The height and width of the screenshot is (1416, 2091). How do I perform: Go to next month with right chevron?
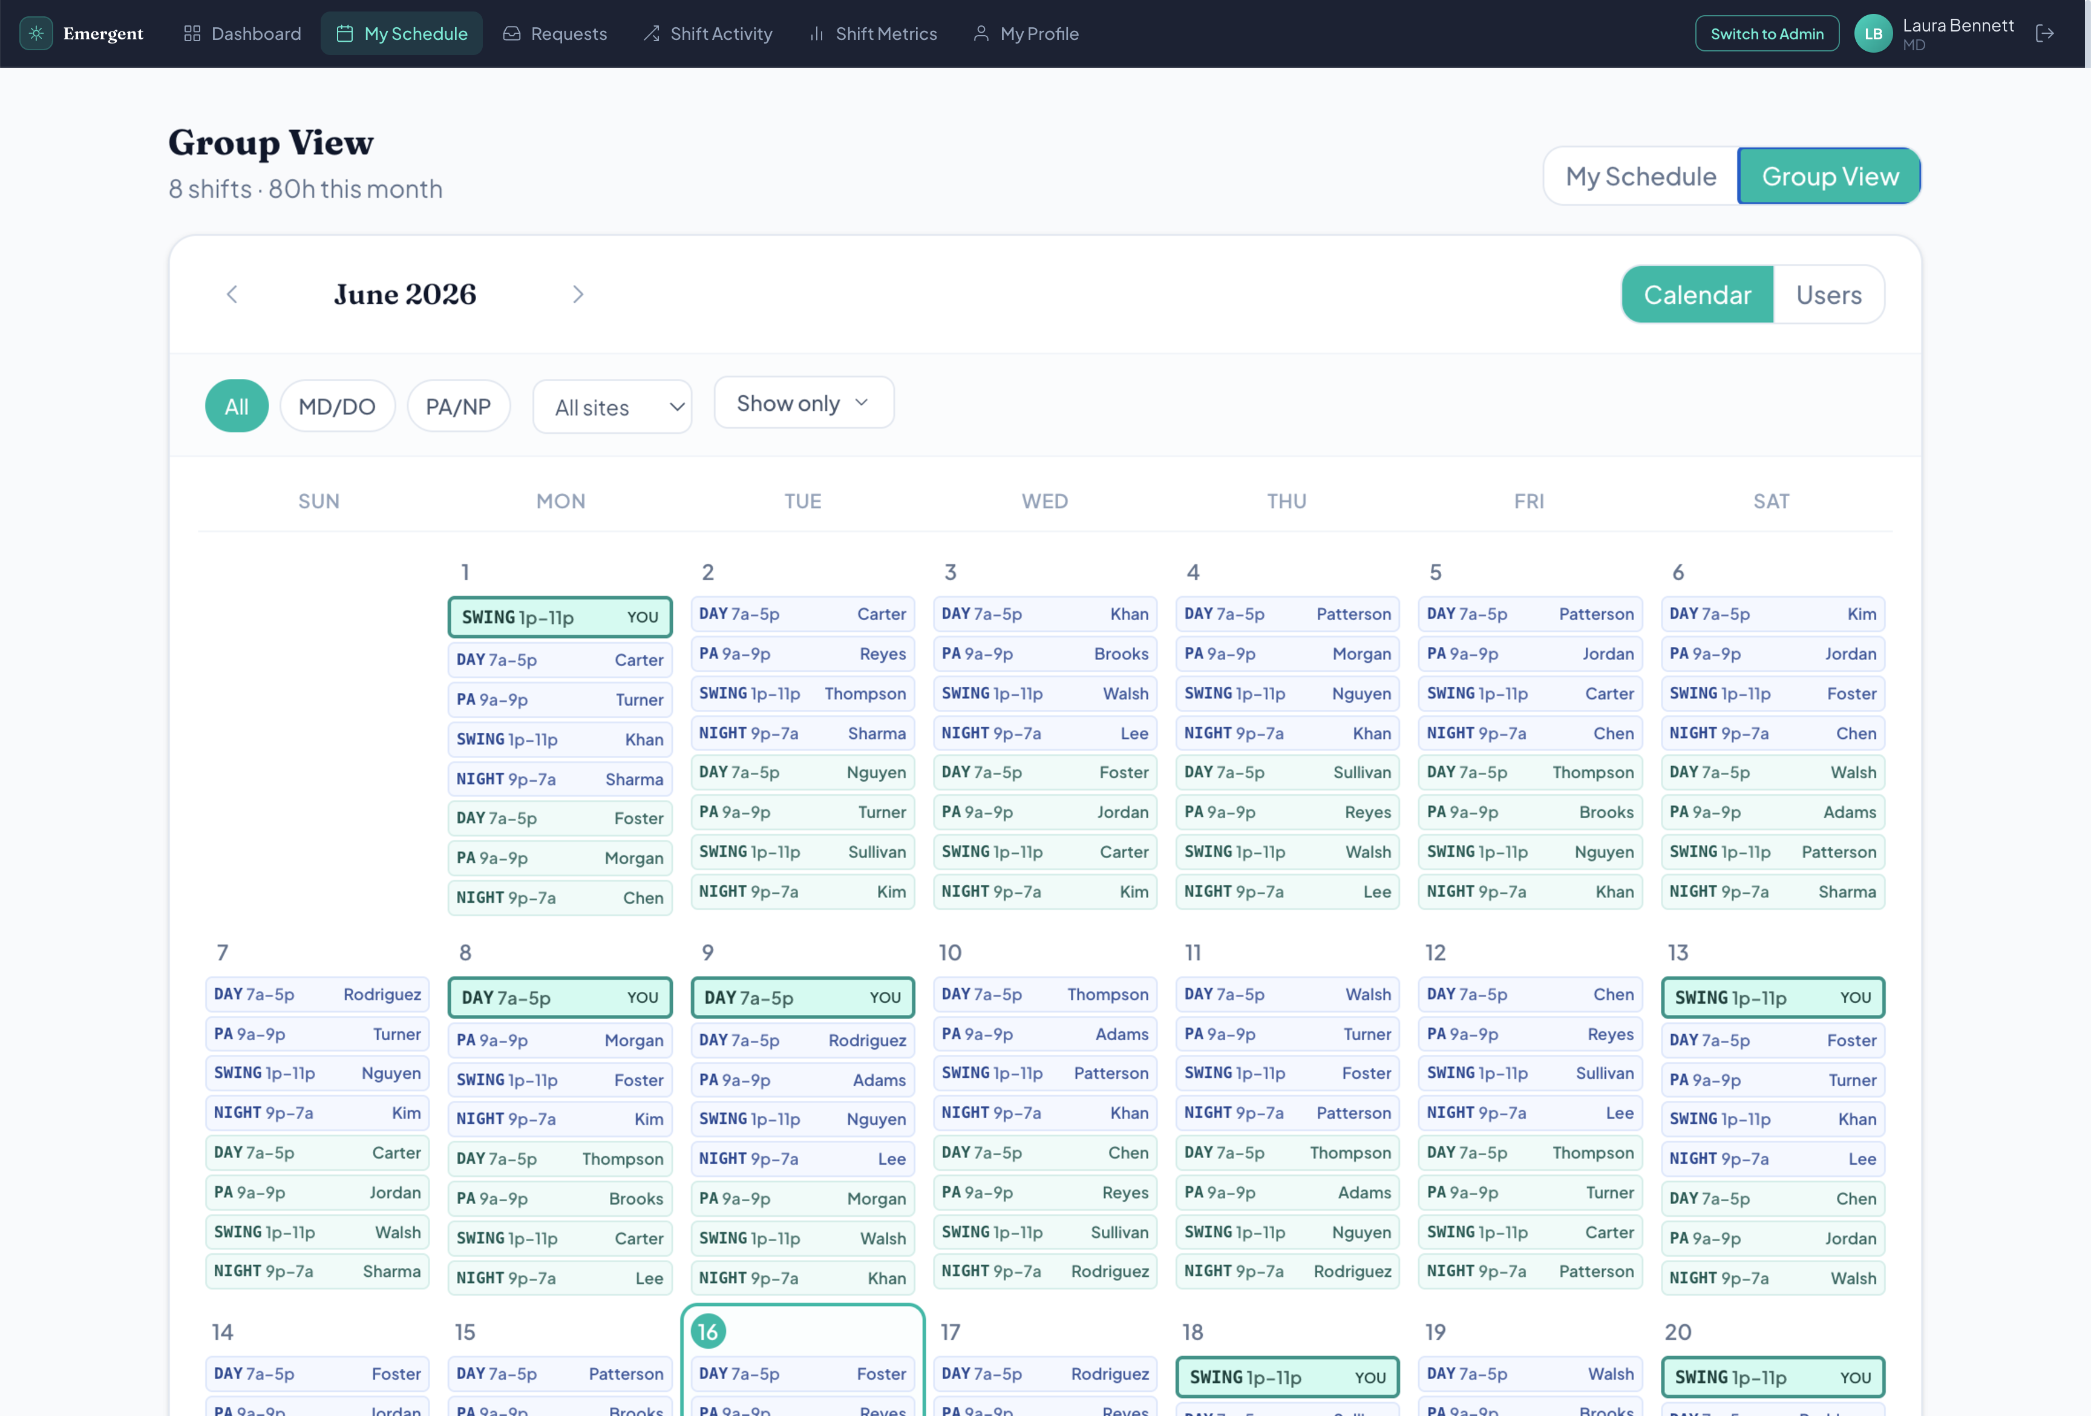578,294
